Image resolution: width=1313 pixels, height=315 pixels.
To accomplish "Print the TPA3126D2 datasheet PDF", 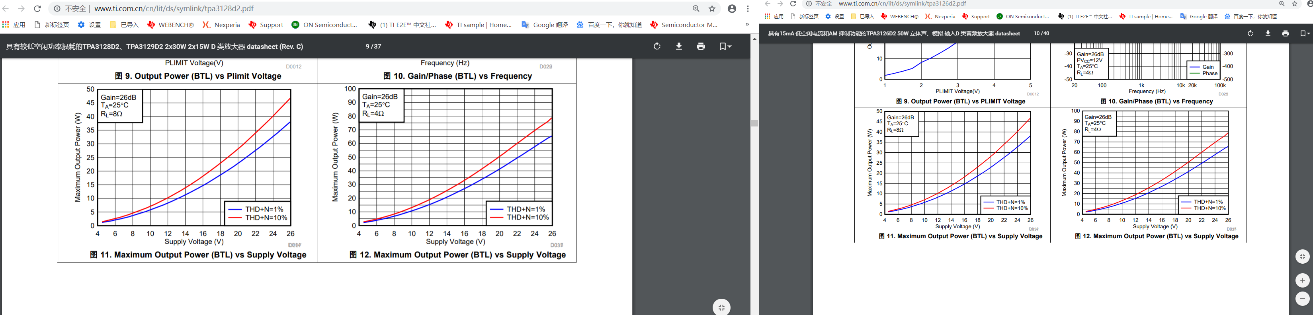I will 1286,33.
